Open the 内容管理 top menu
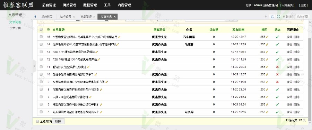312x130 pixels. pyautogui.click(x=124, y=5)
